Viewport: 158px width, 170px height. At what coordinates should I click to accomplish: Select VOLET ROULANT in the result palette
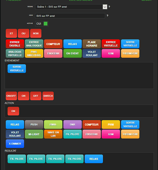pyautogui.click(x=15, y=134)
